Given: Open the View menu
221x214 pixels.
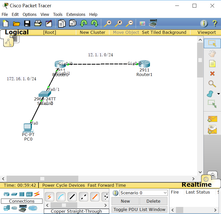Looking at the screenshot, I should 45,14.
